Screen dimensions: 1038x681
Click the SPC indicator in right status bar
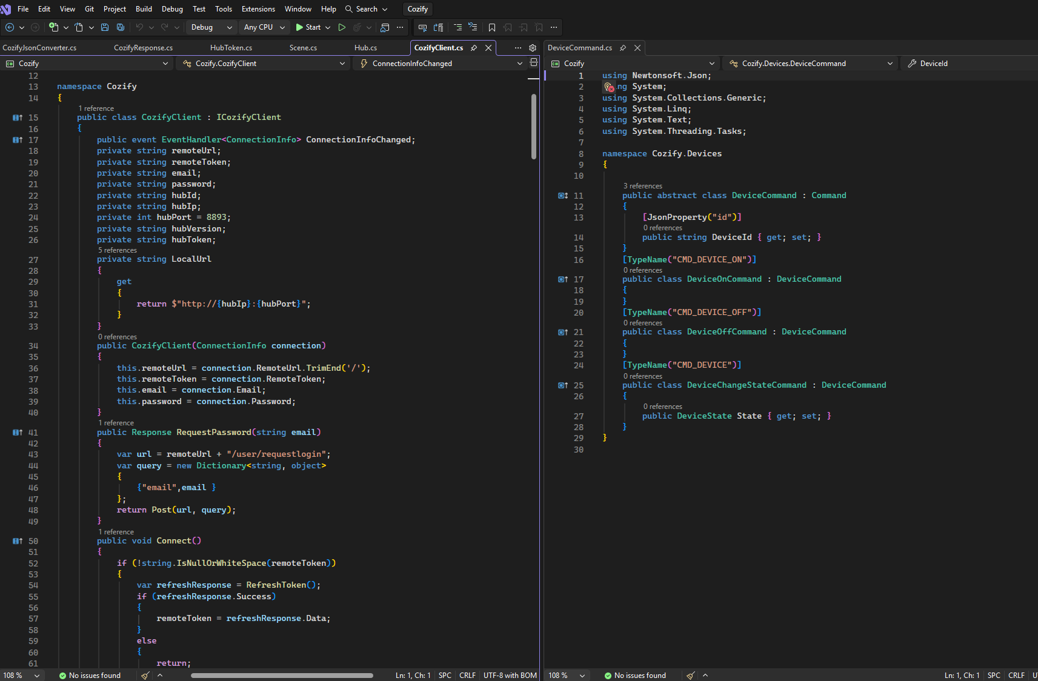(994, 676)
